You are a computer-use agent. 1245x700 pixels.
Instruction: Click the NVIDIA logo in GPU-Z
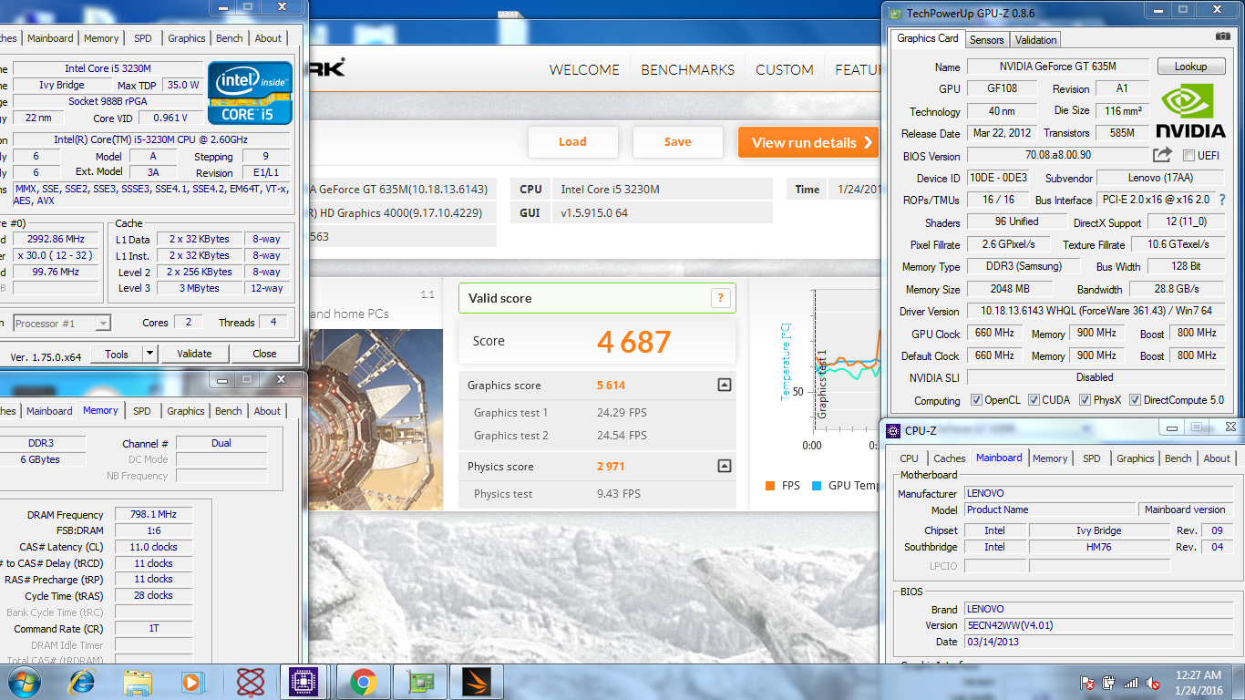tap(1190, 112)
